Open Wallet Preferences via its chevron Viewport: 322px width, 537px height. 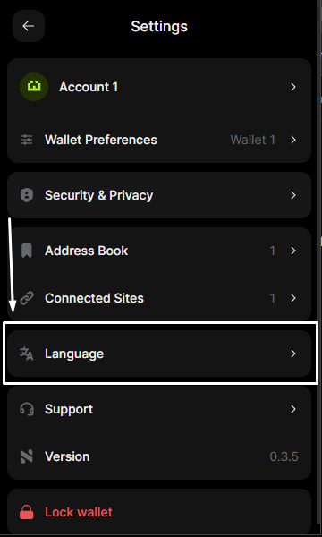tap(293, 140)
